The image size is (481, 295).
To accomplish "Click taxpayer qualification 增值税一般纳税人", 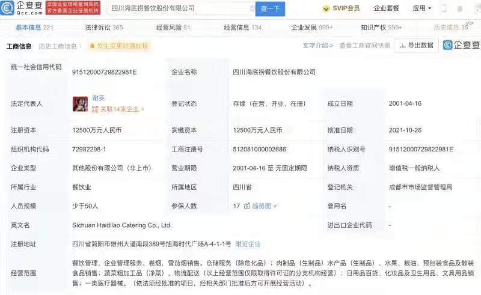I will pyautogui.click(x=414, y=168).
